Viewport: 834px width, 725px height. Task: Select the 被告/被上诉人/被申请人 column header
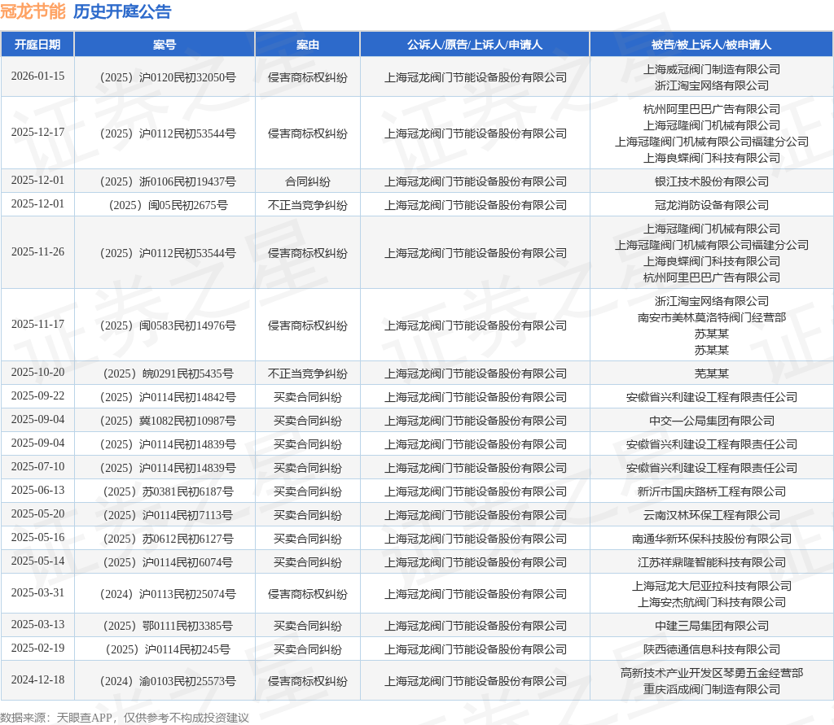click(x=711, y=45)
